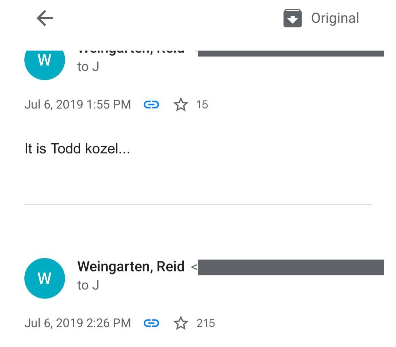Click the archive box icon beside Original
The width and height of the screenshot is (396, 347).
pos(292,18)
